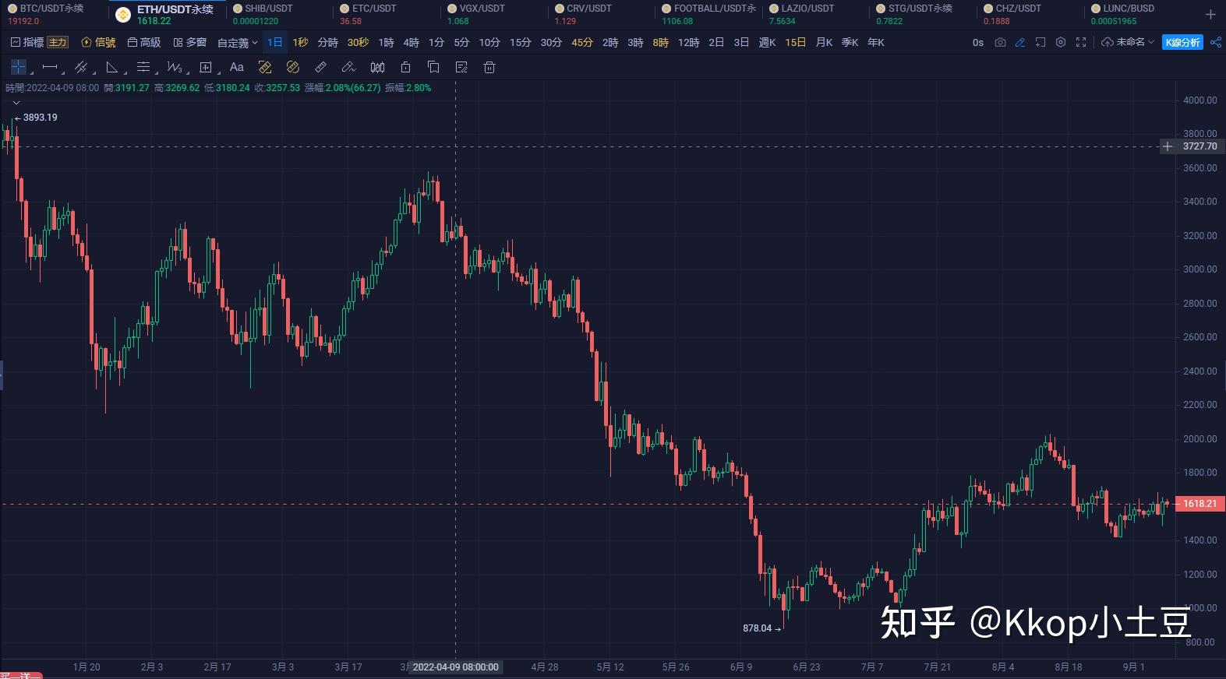Switch to FOOTBALL/USDT tab

(x=709, y=14)
